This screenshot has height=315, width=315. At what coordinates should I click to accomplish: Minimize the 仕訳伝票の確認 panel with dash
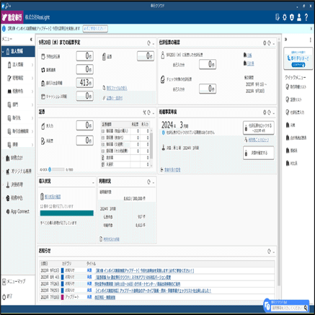pos(274,43)
